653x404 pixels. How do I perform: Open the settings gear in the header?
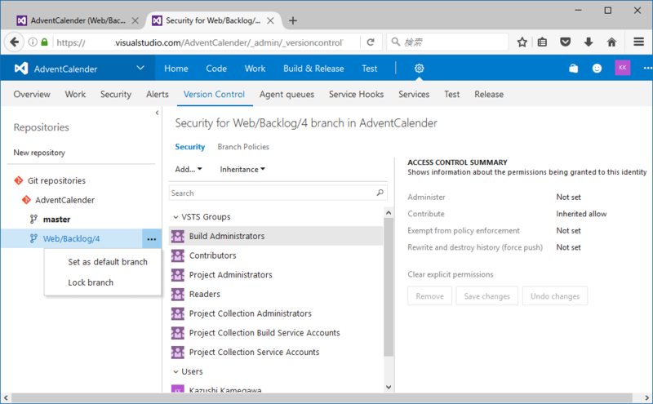(x=419, y=69)
